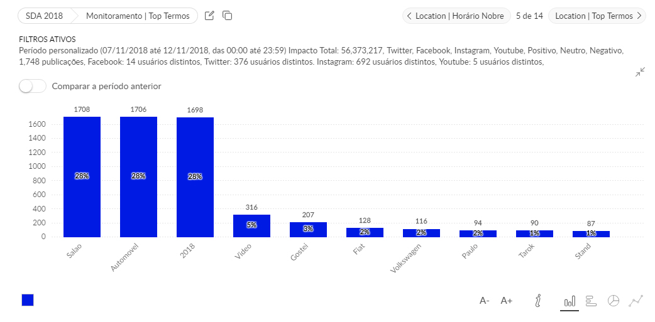
Task: Go to next slide Location | Top Termos
Action: 597,16
